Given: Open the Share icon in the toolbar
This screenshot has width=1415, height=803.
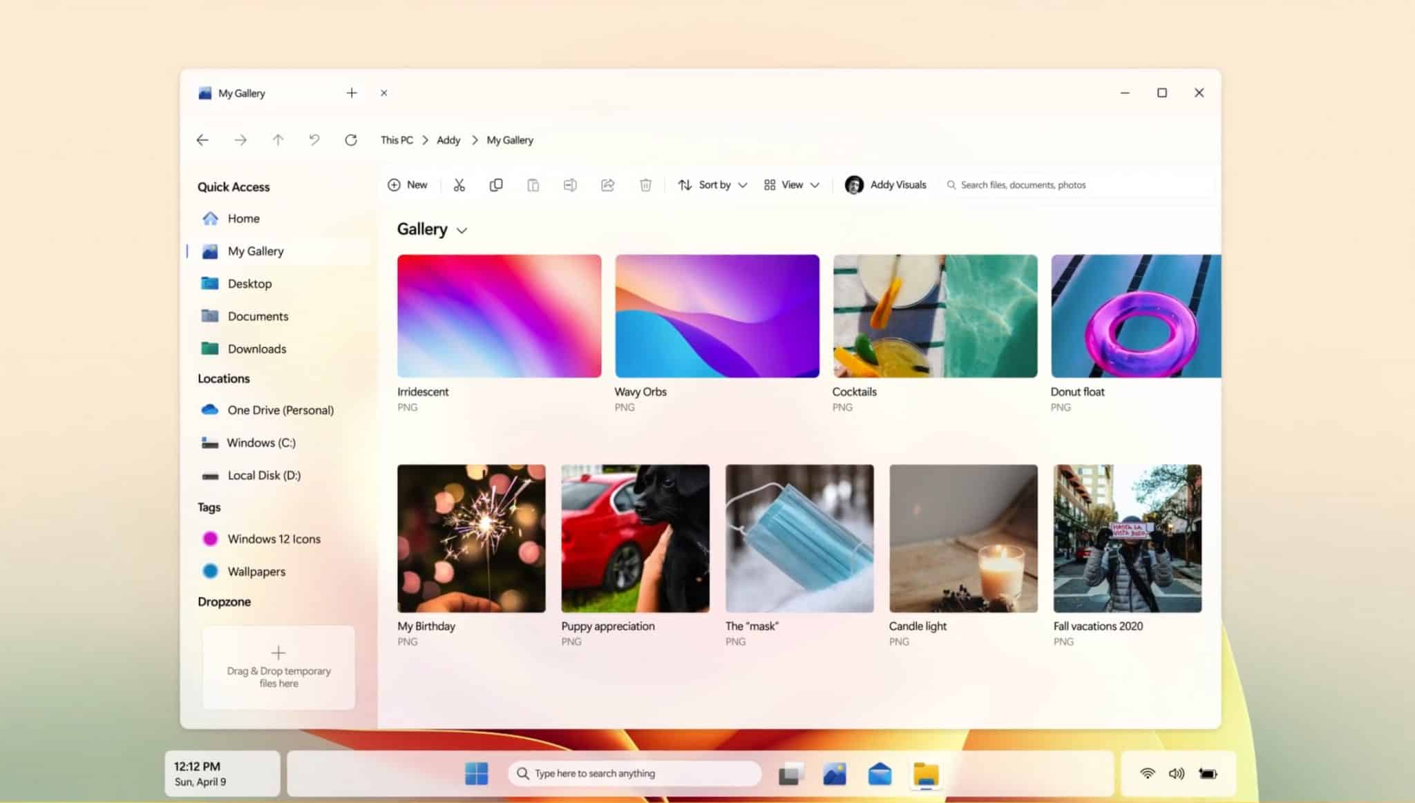Looking at the screenshot, I should 607,184.
